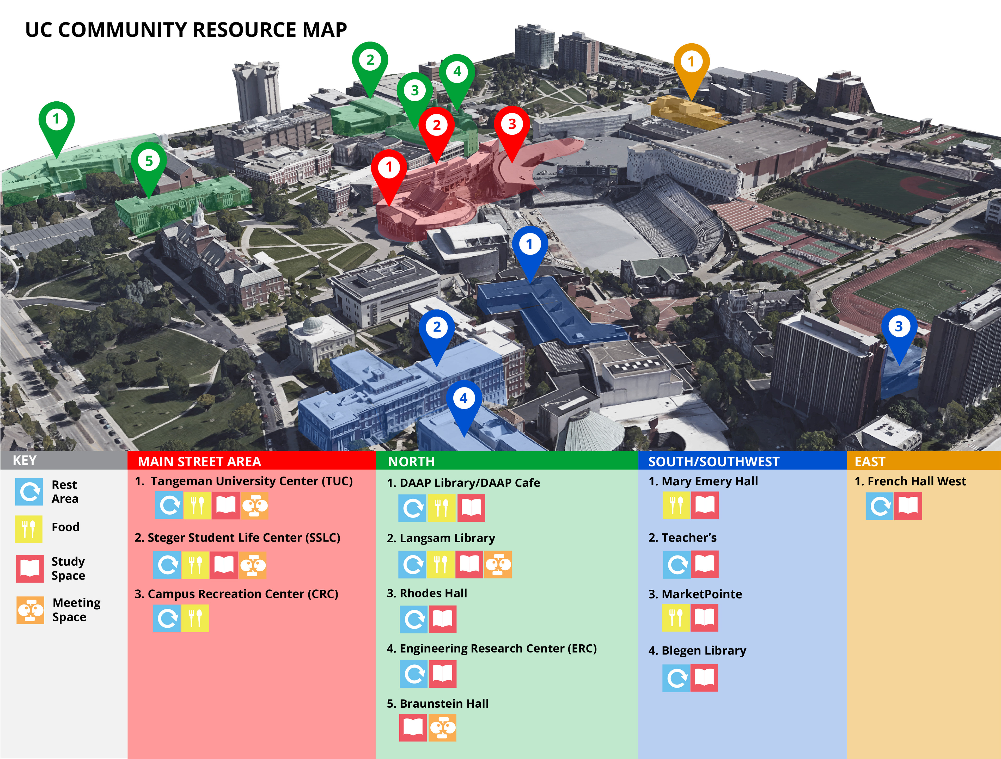Click the Rest Area icon under French Hall West
This screenshot has width=1001, height=759.
880,506
